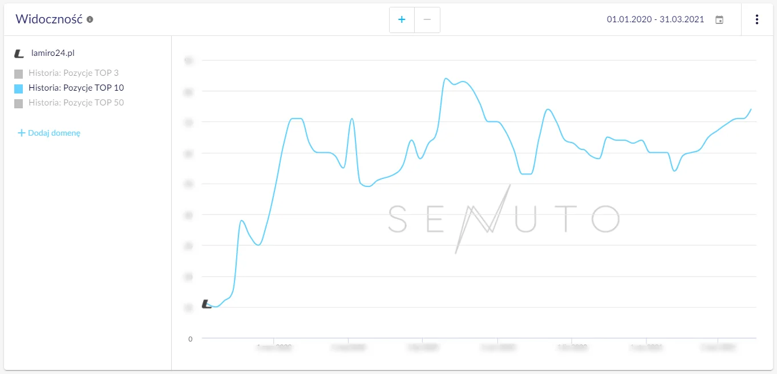Select the lamiro24.pl domain name
Image resolution: width=777 pixels, height=374 pixels.
pos(52,53)
